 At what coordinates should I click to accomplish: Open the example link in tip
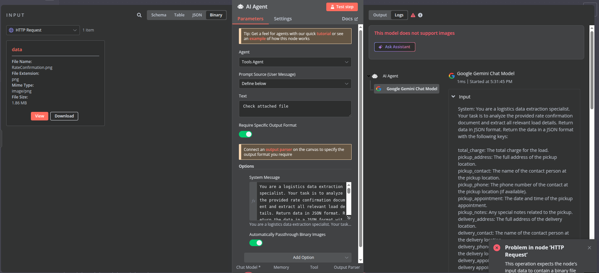click(258, 39)
